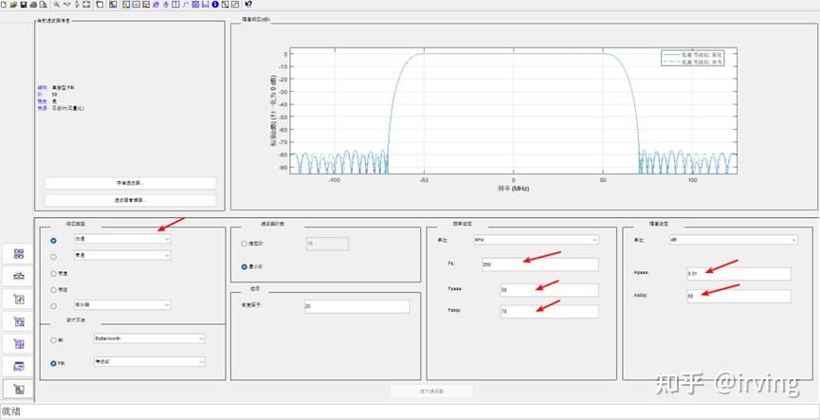Image resolution: width=820 pixels, height=420 pixels.
Task: Select the bandpass response type radio button
Action: click(x=53, y=273)
